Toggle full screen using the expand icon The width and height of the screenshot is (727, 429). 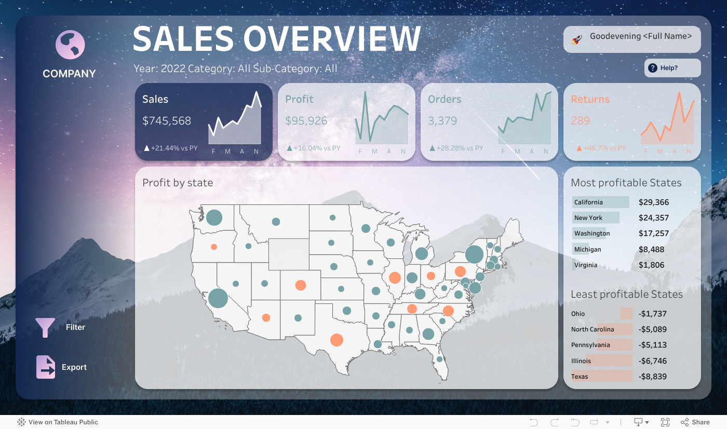point(665,422)
